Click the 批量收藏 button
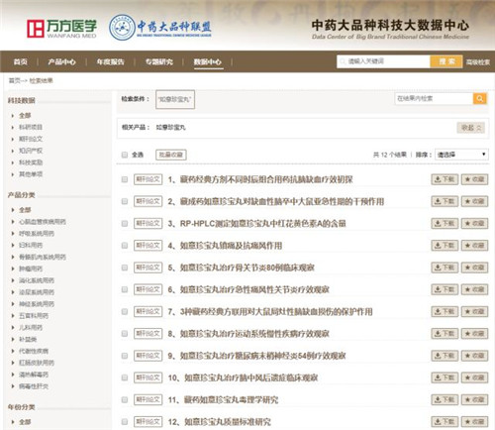Screen dimensions: 495x430 tap(171, 155)
